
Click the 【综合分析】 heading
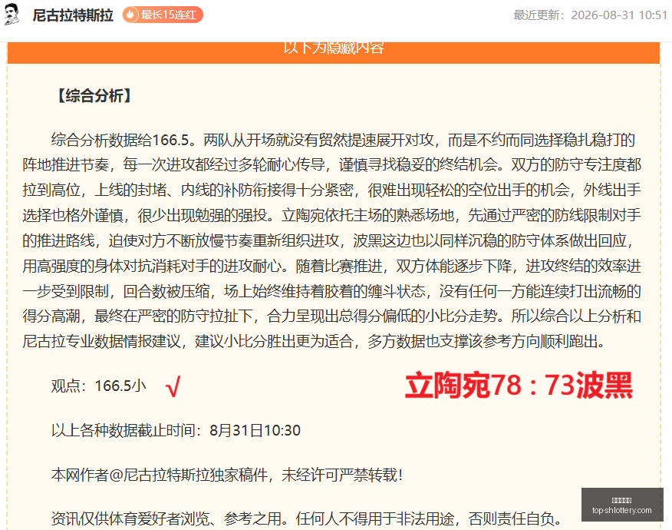[x=94, y=96]
